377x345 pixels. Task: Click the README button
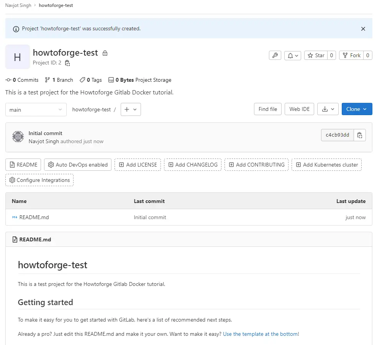[x=23, y=165]
